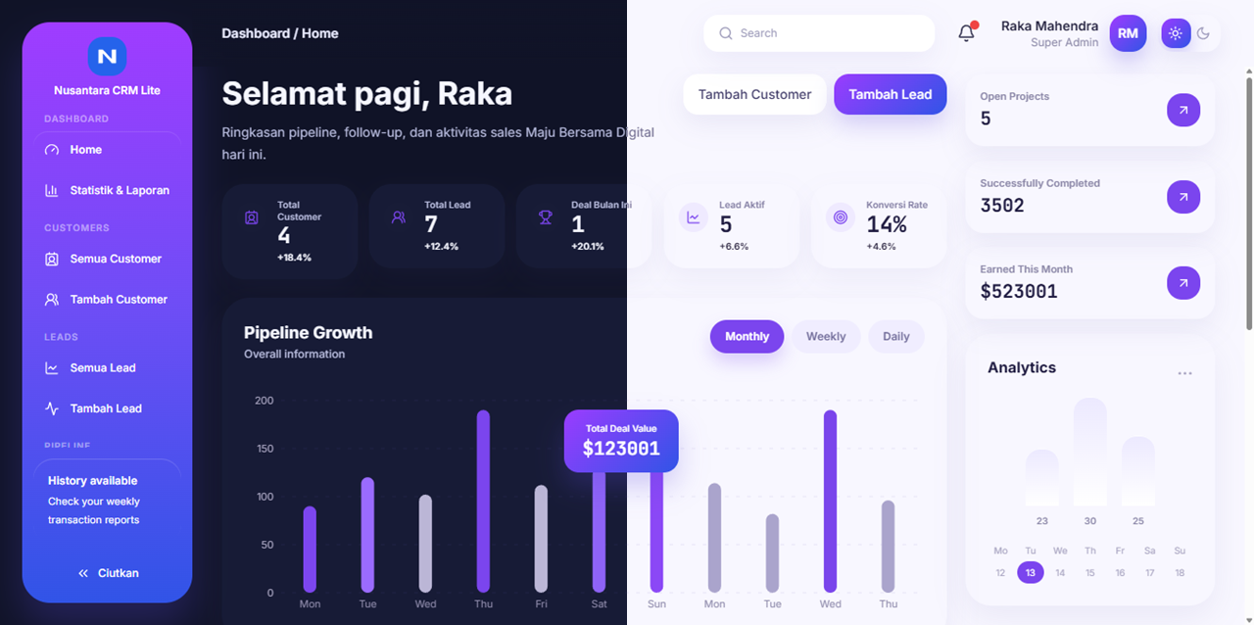Image resolution: width=1254 pixels, height=625 pixels.
Task: Collapse sidebar with Ciutkan chevrons
Action: pyautogui.click(x=83, y=573)
